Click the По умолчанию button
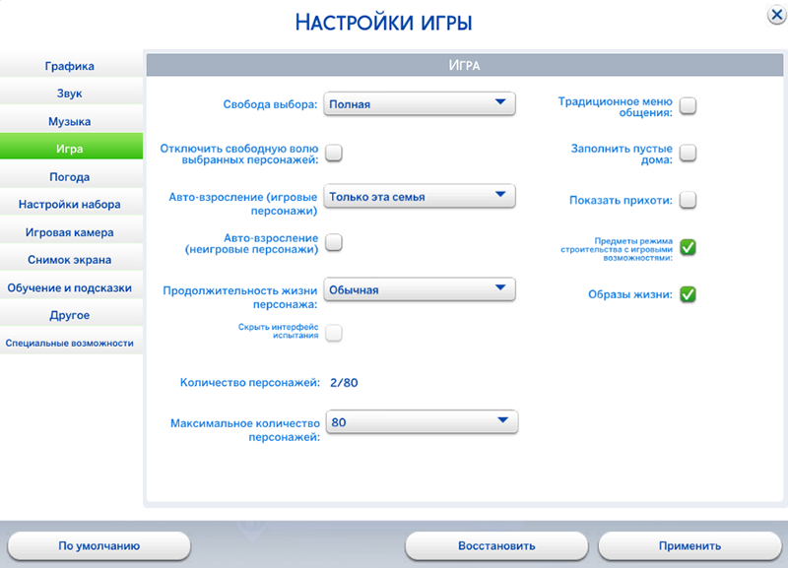Screen dimensions: 788x568 click(99, 546)
